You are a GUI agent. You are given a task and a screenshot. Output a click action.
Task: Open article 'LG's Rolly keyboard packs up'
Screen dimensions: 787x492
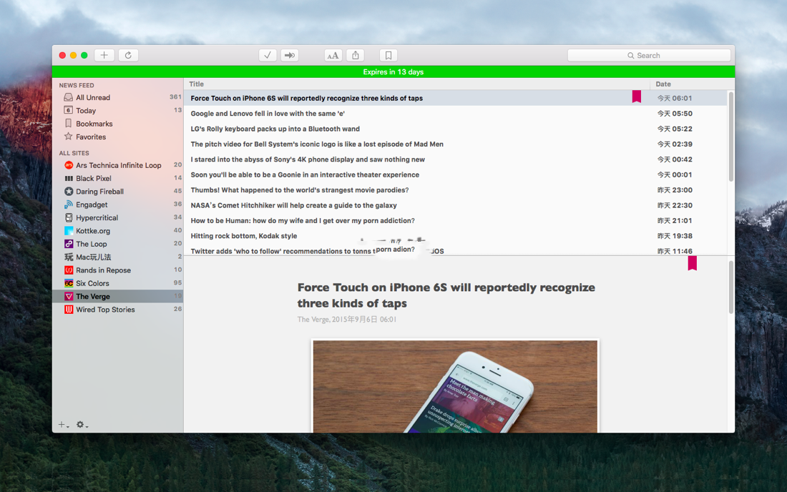(x=275, y=129)
